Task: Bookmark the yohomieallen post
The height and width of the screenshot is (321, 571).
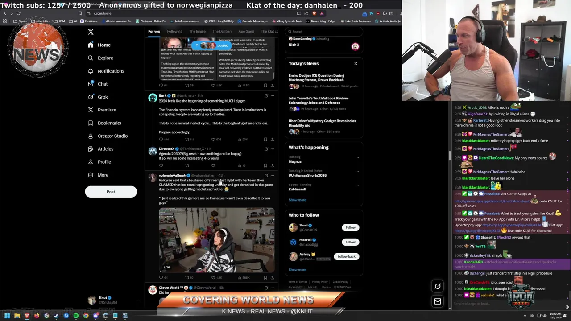Action: click(x=265, y=278)
